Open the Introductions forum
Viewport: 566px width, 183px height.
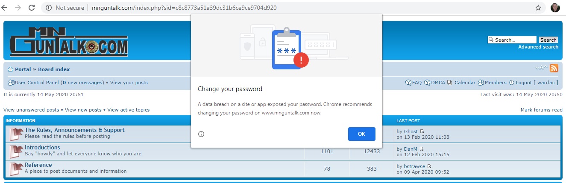tap(42, 148)
